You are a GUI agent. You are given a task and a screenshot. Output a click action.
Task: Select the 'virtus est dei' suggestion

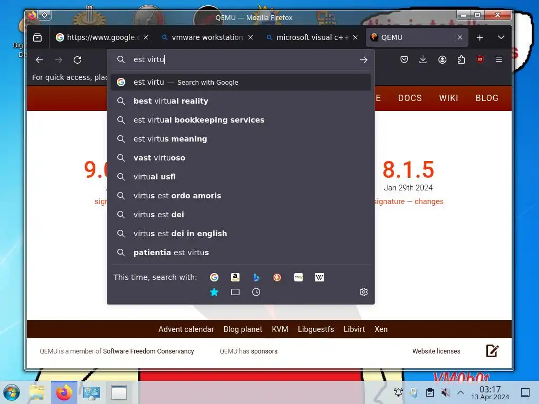[x=241, y=215]
